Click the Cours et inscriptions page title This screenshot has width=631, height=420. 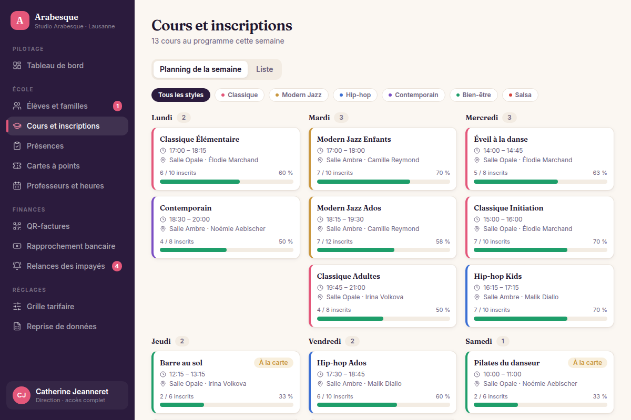222,25
